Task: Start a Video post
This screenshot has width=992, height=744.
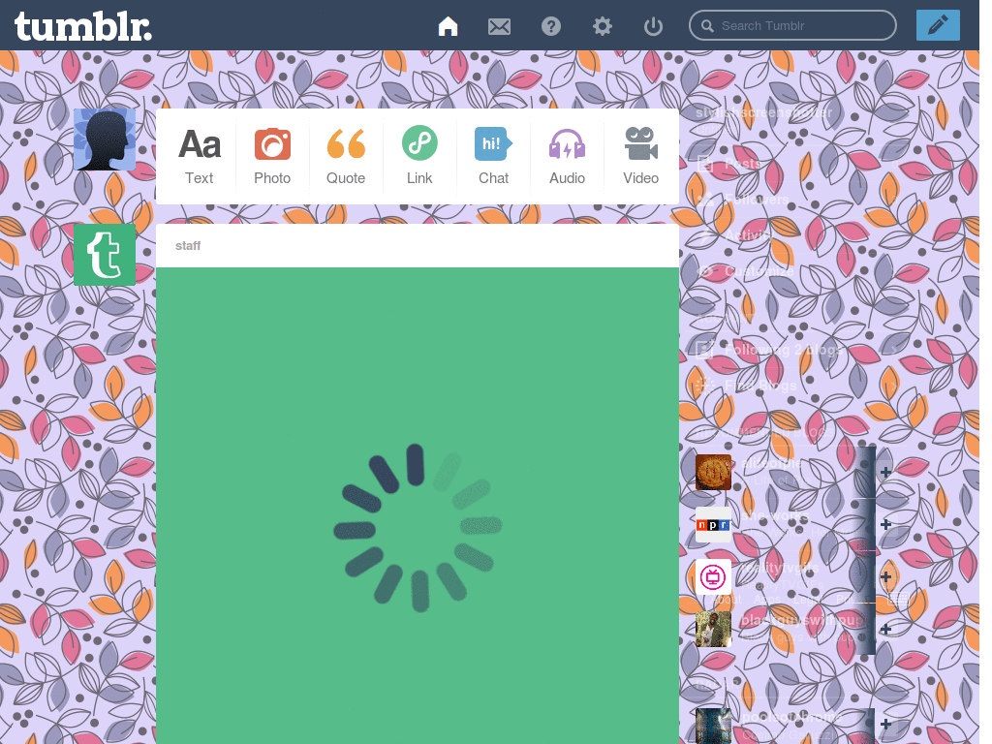Action: pyautogui.click(x=640, y=153)
